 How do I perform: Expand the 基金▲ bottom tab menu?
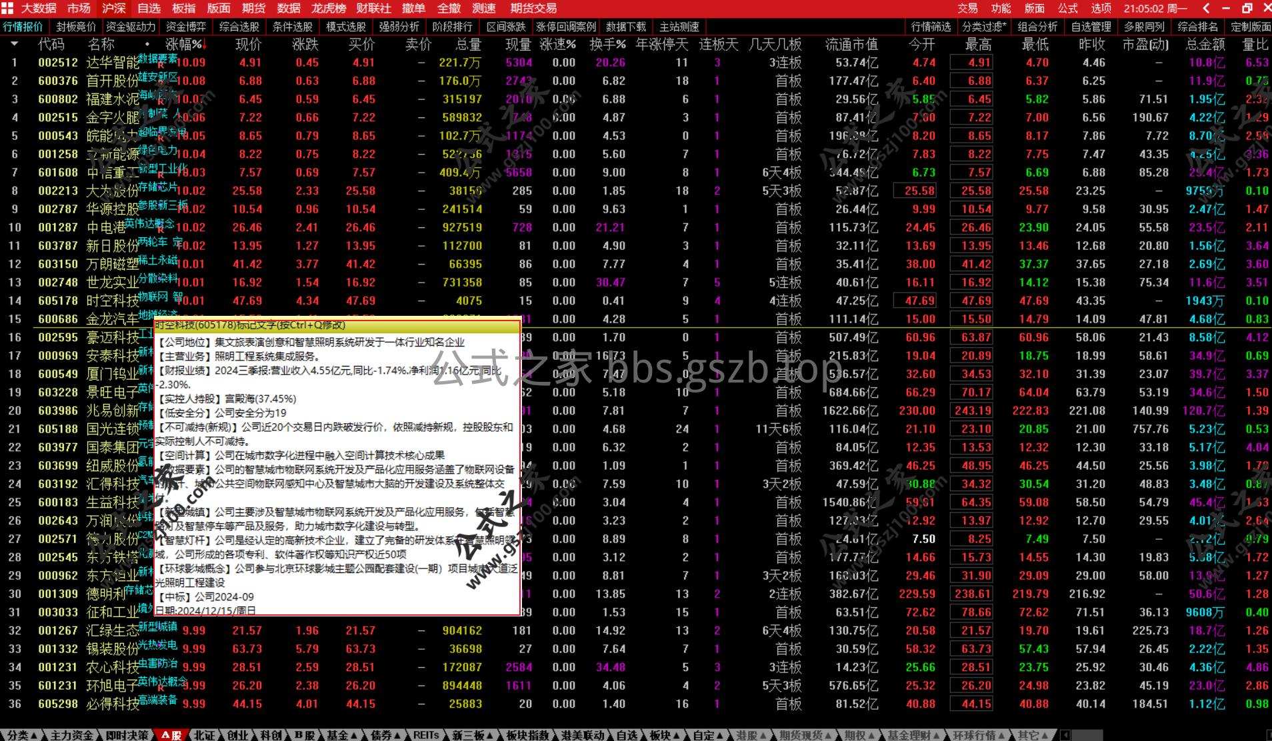click(x=341, y=735)
